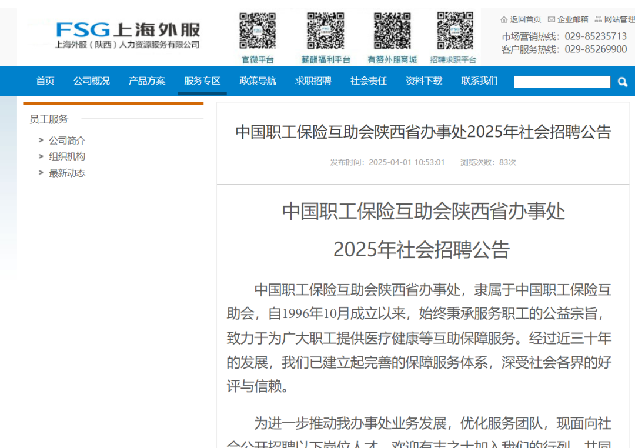This screenshot has height=448, width=635.
Task: Click the home icon beside 返回首页
Action: click(504, 19)
